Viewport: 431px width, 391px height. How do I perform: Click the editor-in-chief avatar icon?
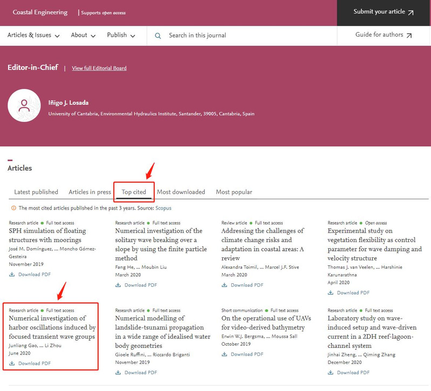pos(24,106)
